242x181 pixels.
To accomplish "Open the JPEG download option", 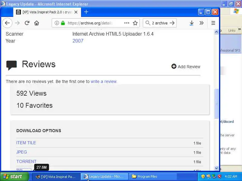I will tap(21, 152).
